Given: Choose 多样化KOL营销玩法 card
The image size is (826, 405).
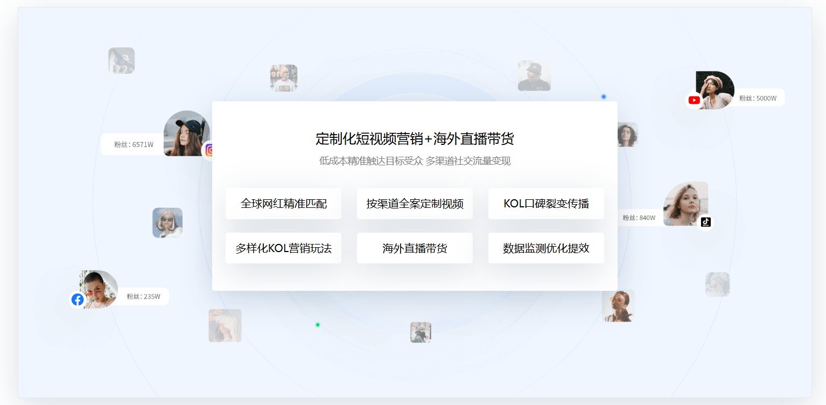Looking at the screenshot, I should [283, 248].
